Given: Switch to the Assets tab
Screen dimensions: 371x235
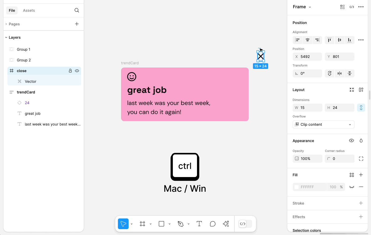Looking at the screenshot, I should (x=29, y=10).
